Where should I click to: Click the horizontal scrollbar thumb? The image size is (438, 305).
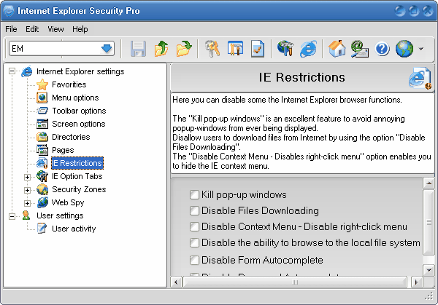(x=295, y=282)
